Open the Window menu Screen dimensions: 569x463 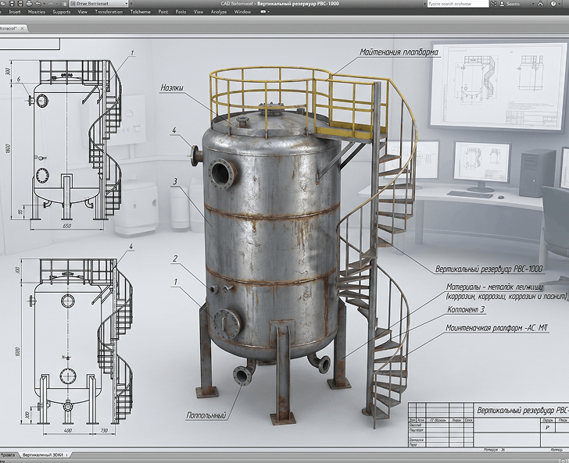[242, 12]
